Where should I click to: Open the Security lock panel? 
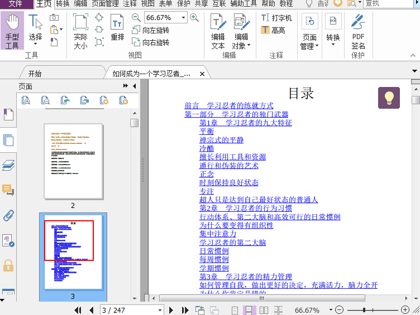tap(8, 266)
